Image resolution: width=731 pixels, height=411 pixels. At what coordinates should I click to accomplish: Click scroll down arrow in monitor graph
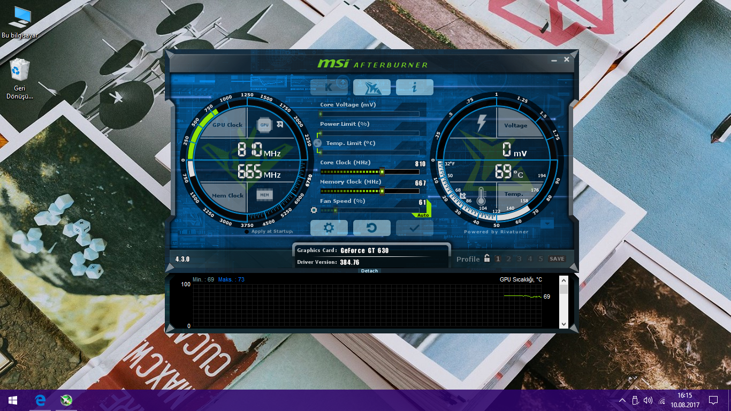point(564,324)
